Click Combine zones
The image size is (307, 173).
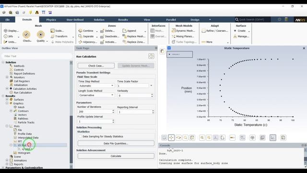[x=88, y=31]
